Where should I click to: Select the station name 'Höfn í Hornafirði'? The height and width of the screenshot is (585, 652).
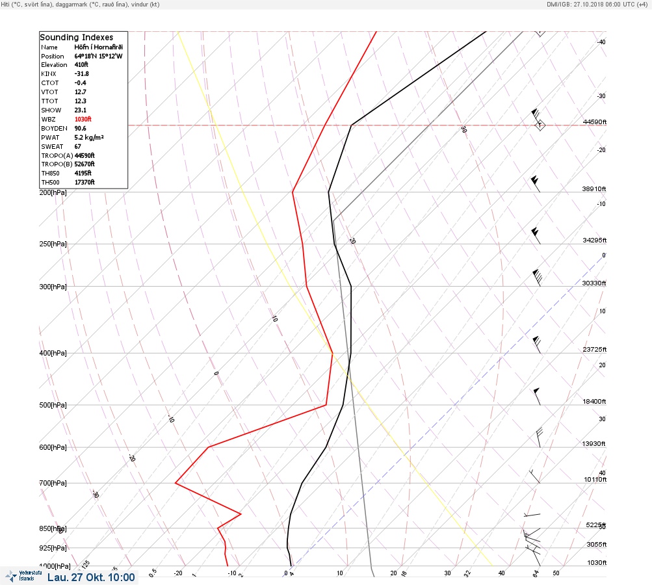[x=99, y=47]
